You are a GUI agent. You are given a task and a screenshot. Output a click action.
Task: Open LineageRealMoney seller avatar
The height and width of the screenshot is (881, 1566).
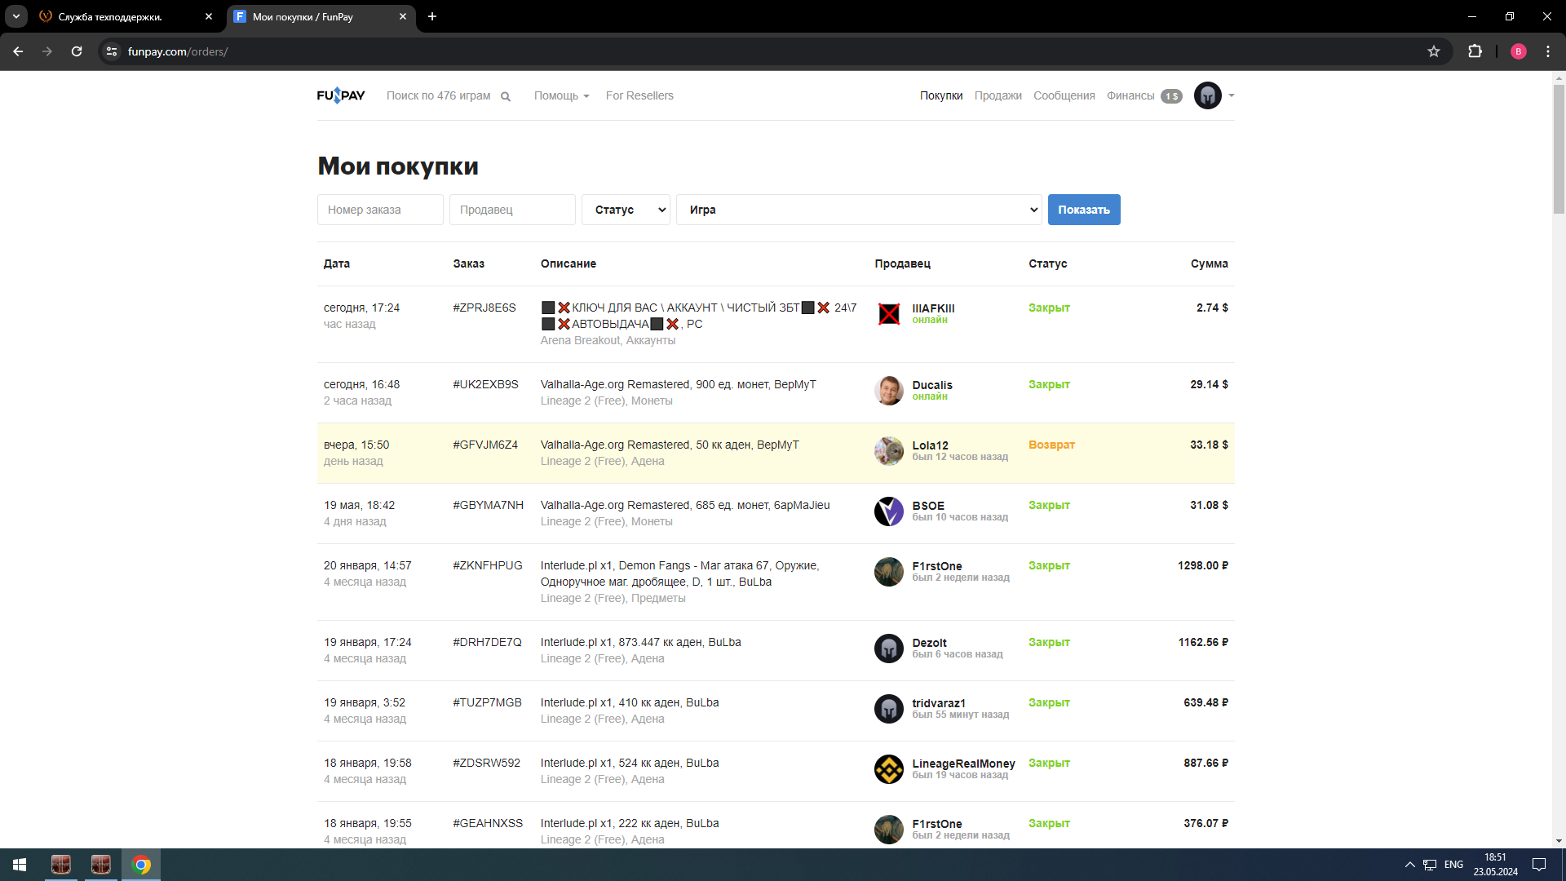888,769
